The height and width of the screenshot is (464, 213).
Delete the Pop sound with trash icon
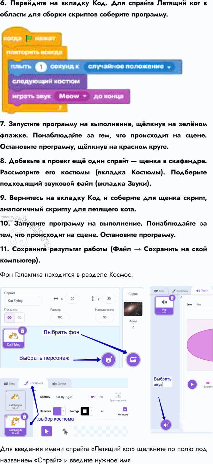pos(172,298)
